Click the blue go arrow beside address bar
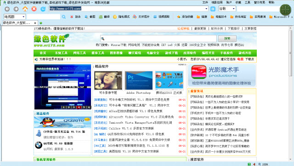This screenshot has height=166, width=294. click(x=213, y=9)
